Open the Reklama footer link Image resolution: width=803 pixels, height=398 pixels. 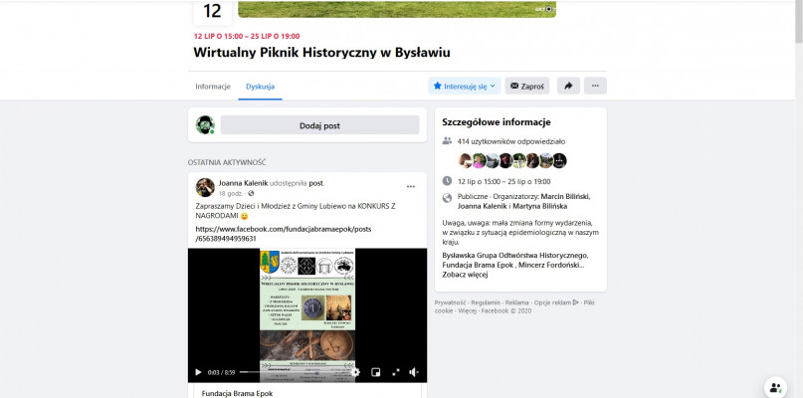[516, 302]
